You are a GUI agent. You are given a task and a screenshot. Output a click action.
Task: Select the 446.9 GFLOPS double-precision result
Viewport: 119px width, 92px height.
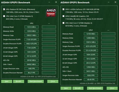tap(31, 44)
